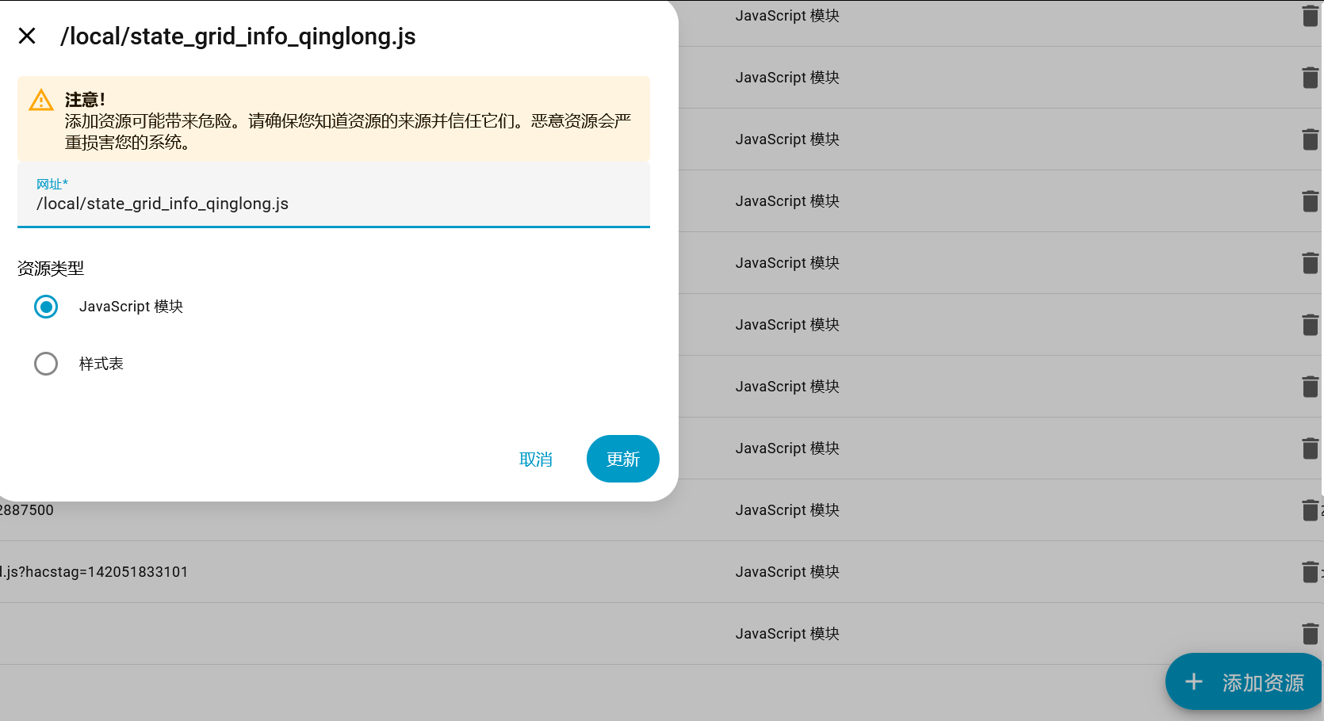Select the 样式表 resource type
This screenshot has height=721, width=1324.
(x=45, y=363)
